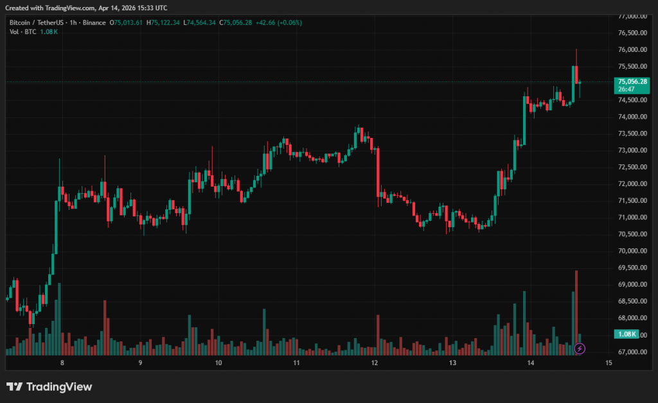Click the closing price value C75,056.28
The width and height of the screenshot is (658, 403).
coord(236,22)
